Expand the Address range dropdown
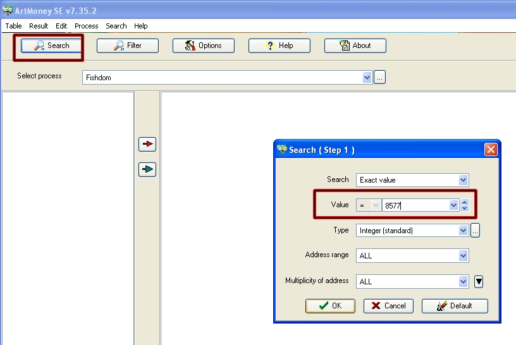The width and height of the screenshot is (516, 345). [463, 255]
